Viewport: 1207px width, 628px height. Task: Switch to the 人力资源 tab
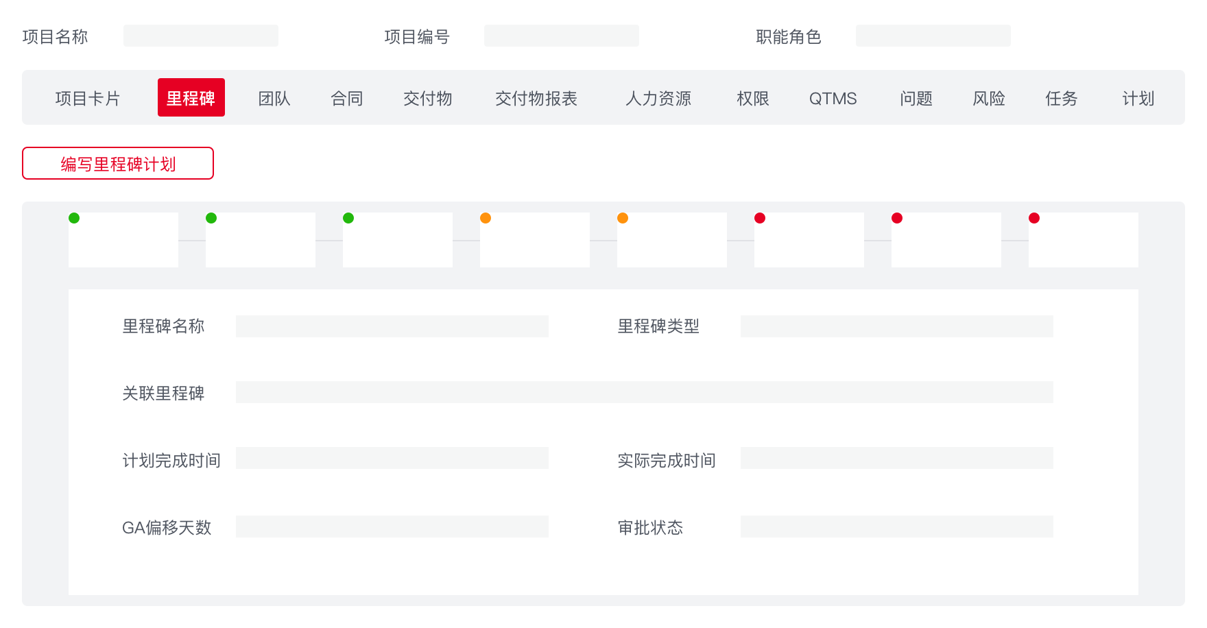click(x=658, y=98)
